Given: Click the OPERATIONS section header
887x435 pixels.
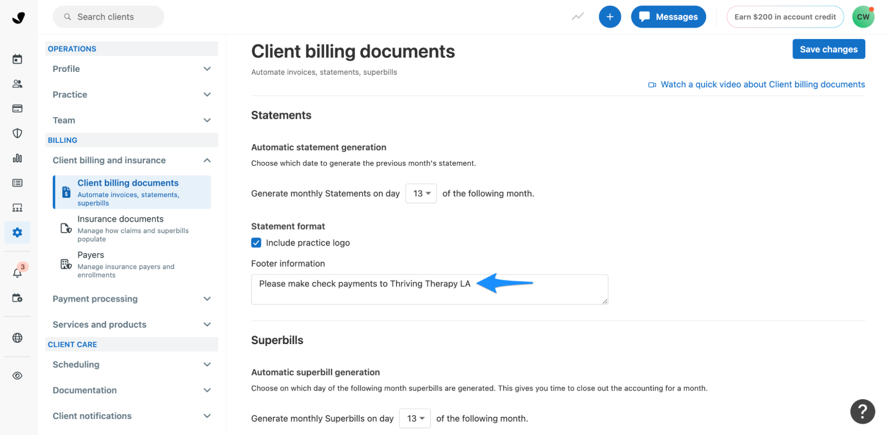Looking at the screenshot, I should point(131,49).
